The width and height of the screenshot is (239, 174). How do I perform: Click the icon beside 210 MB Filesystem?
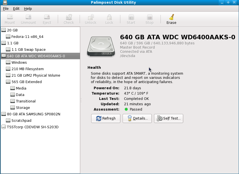pos(8,69)
